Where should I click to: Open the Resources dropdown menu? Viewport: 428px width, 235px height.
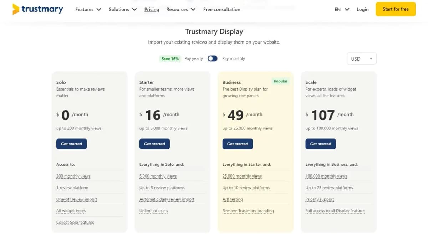click(x=181, y=9)
